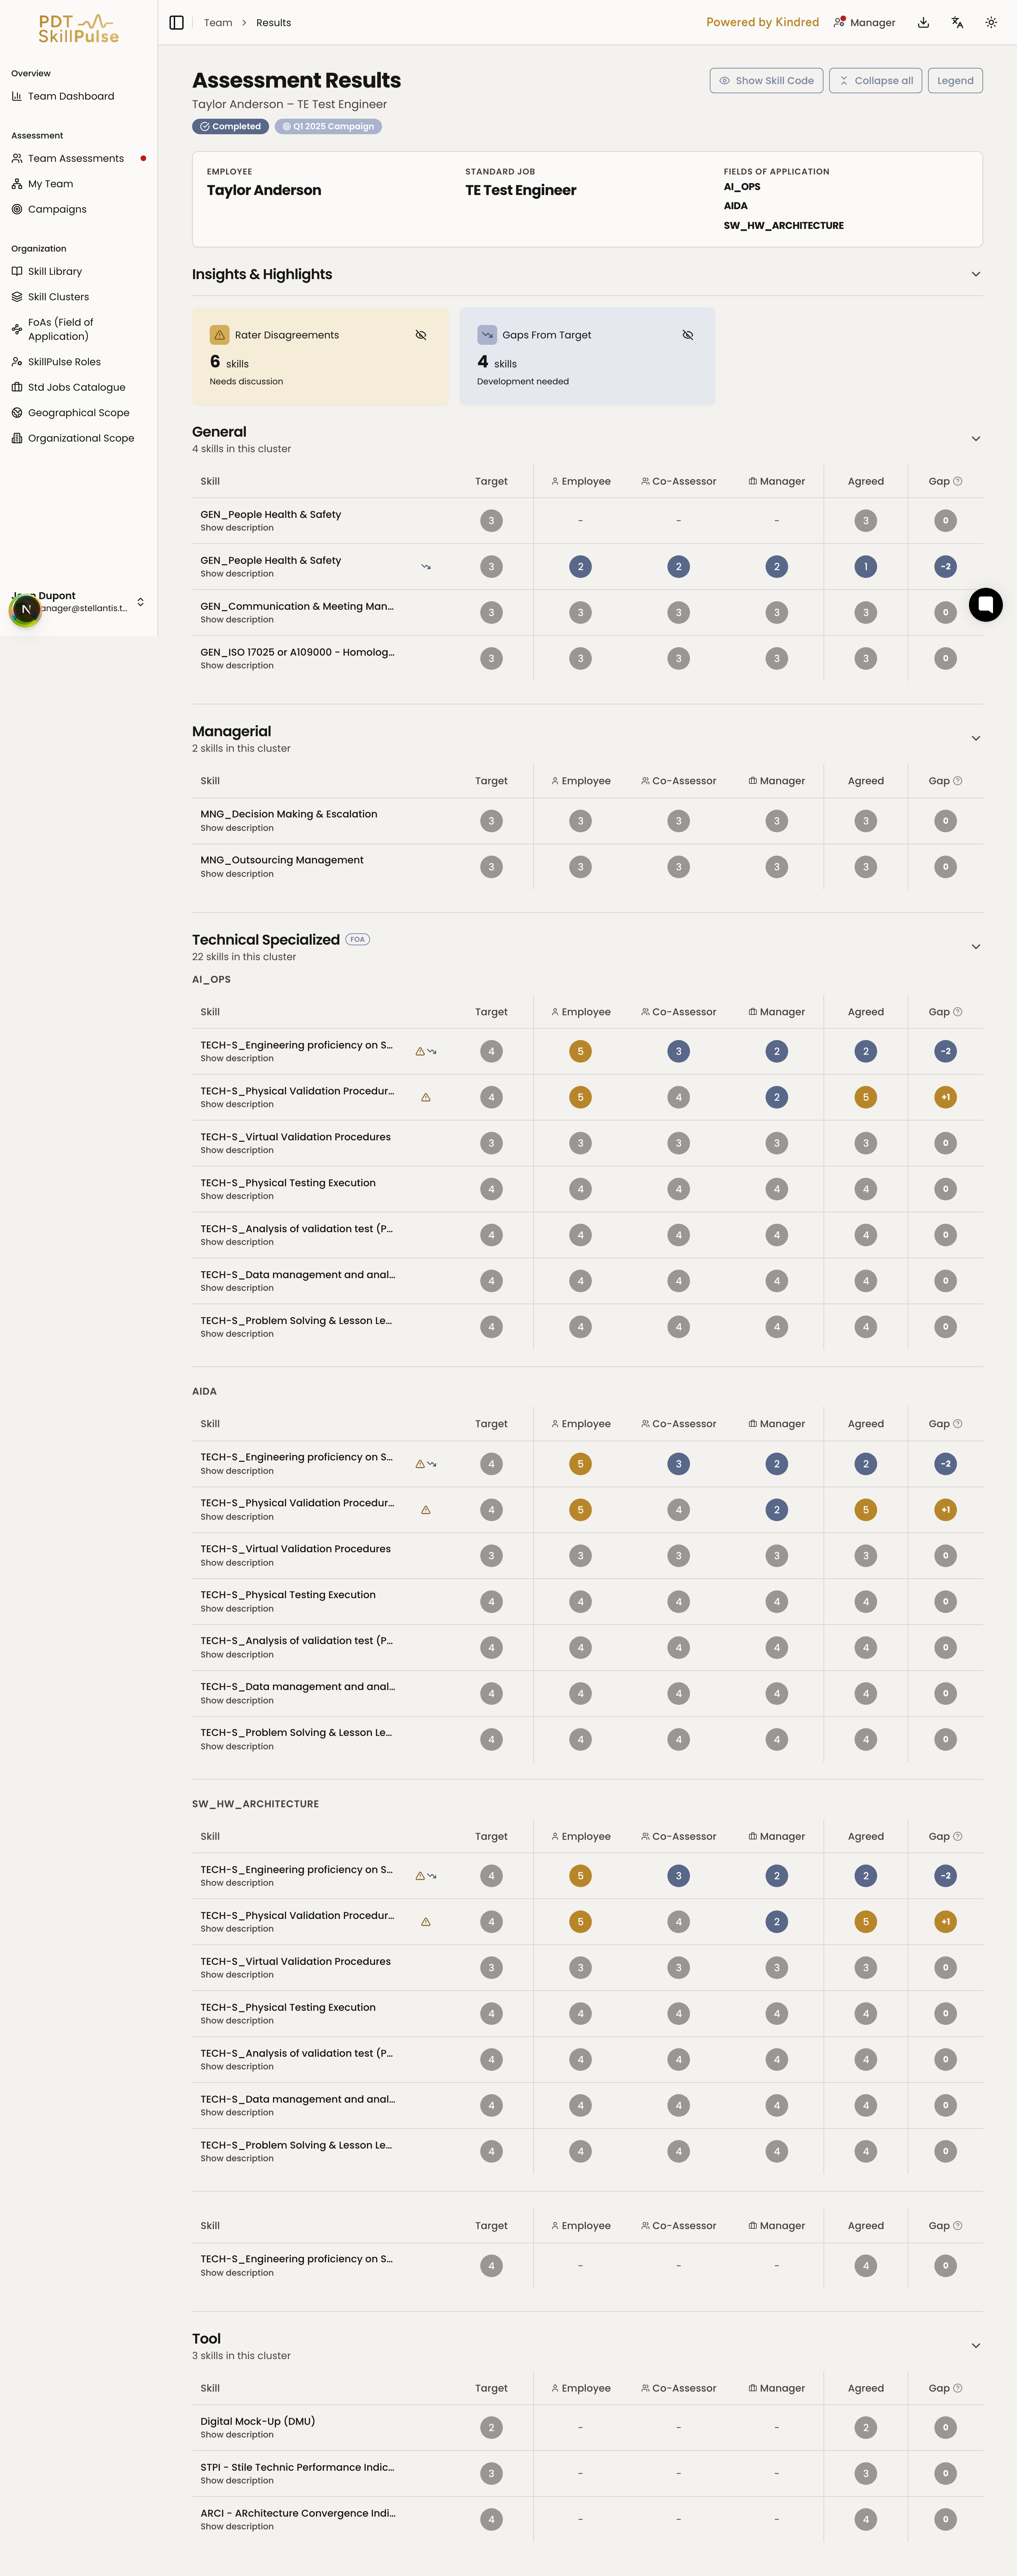The image size is (1017, 2576).
Task: Hide the Gaps From Target card
Action: click(x=688, y=335)
